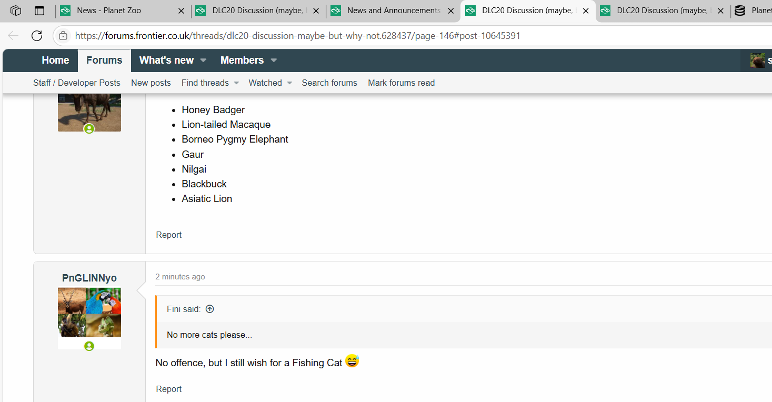Click the upward arrow beside 'Fini said'
The width and height of the screenshot is (772, 402).
point(209,309)
